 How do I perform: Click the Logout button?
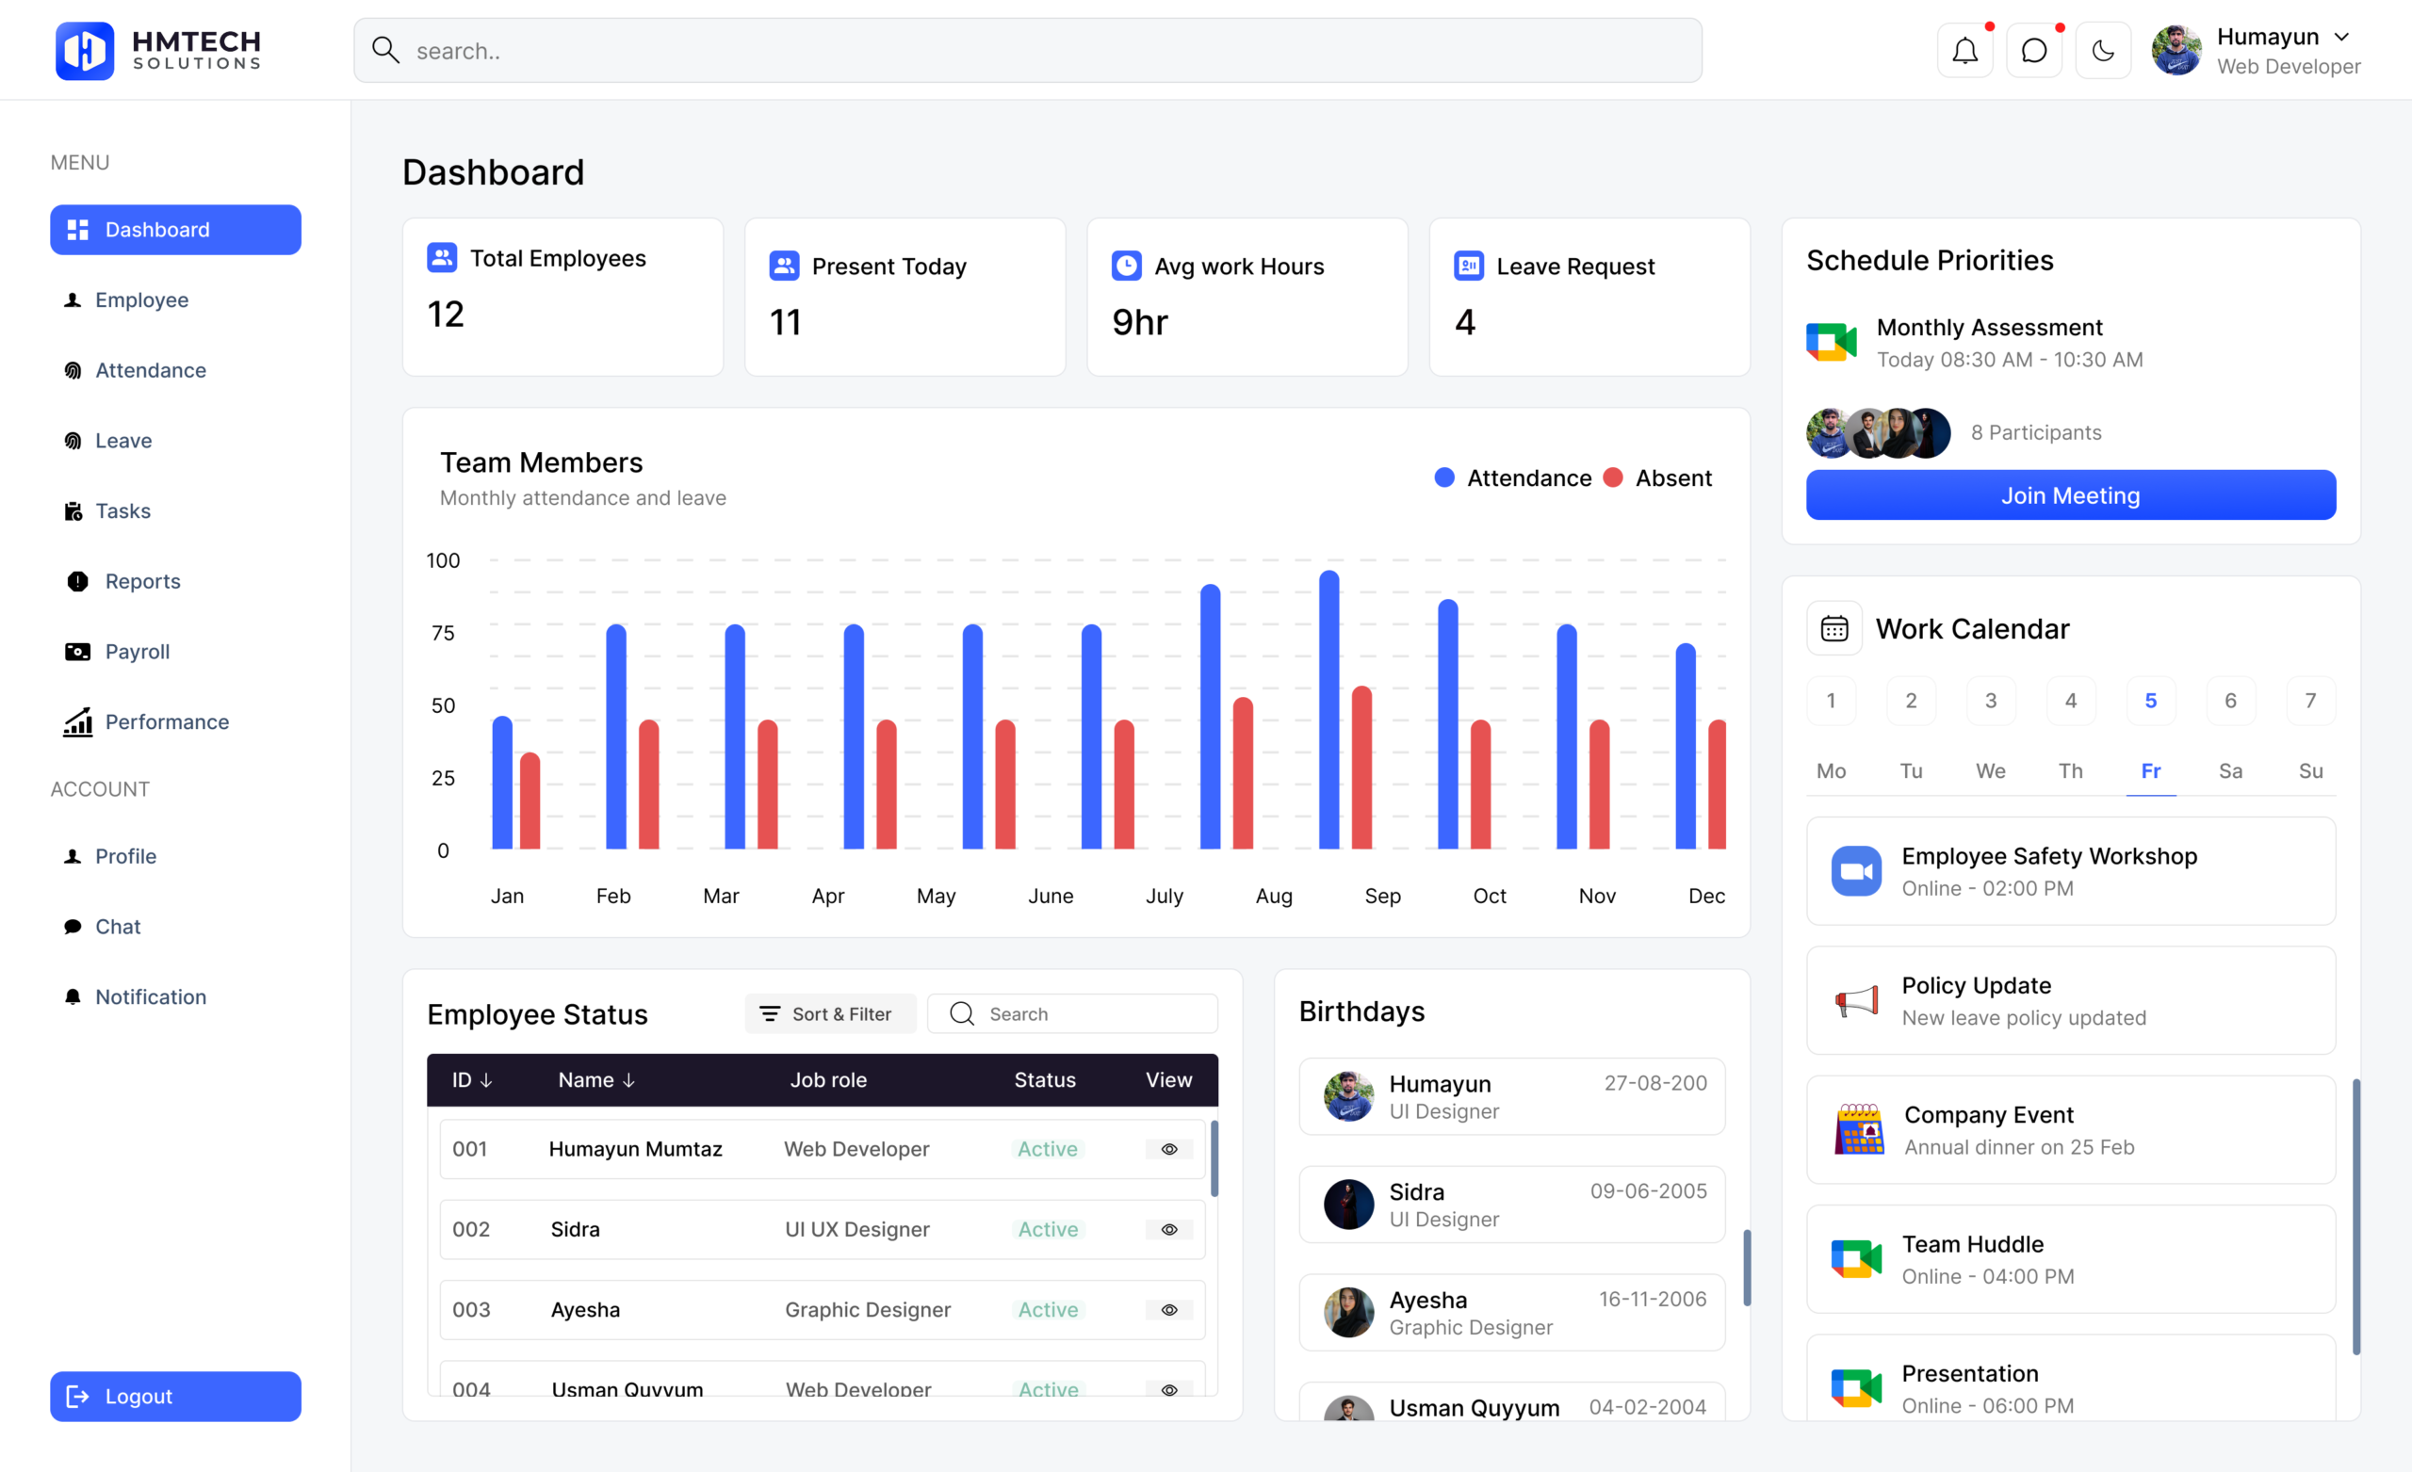[x=175, y=1396]
